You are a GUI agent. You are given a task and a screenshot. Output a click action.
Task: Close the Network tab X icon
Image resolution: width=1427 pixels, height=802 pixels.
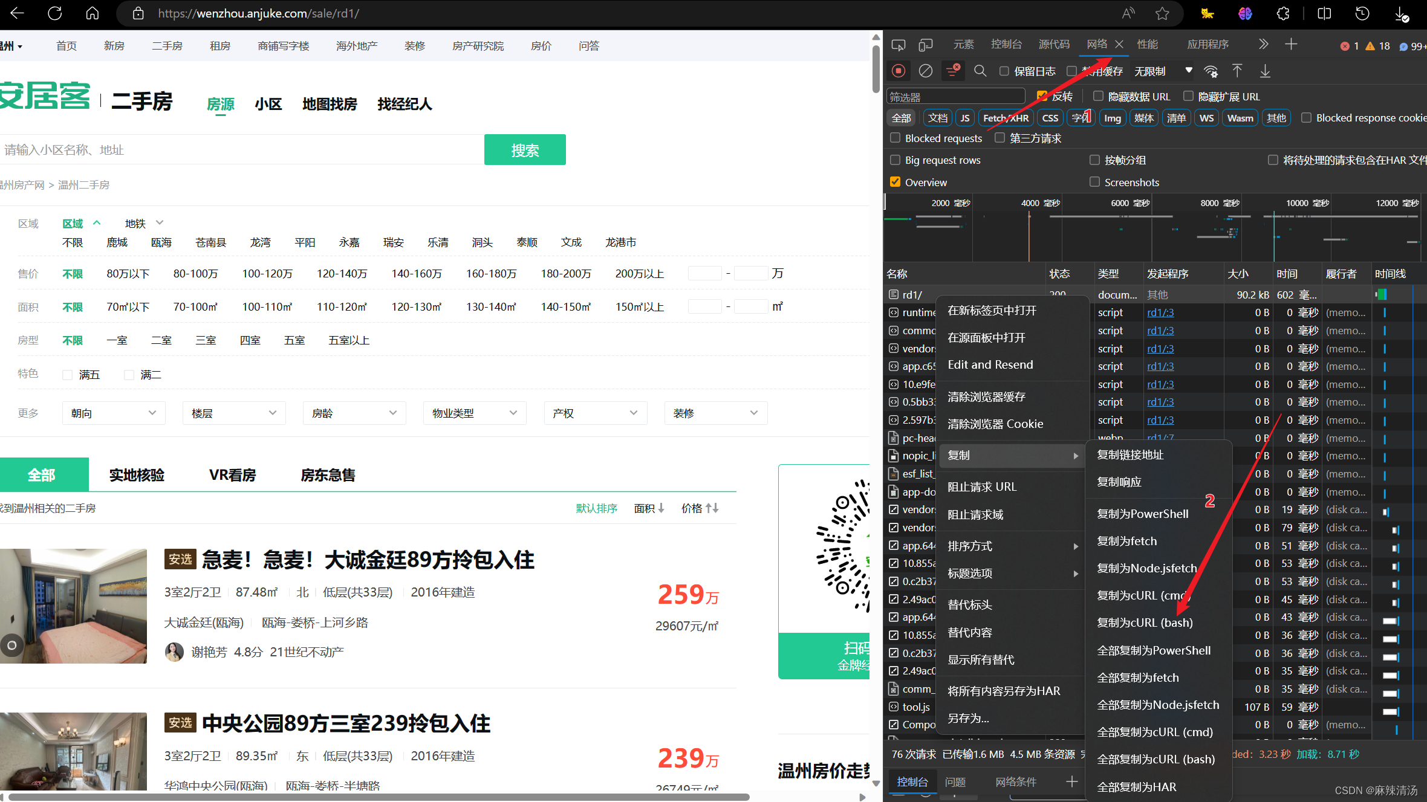(x=1119, y=44)
